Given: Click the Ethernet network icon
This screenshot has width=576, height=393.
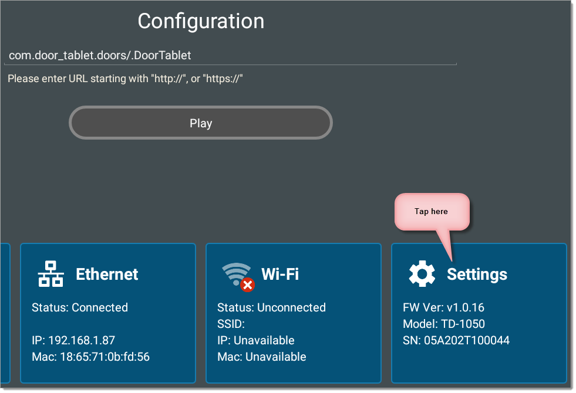Looking at the screenshot, I should (x=50, y=274).
